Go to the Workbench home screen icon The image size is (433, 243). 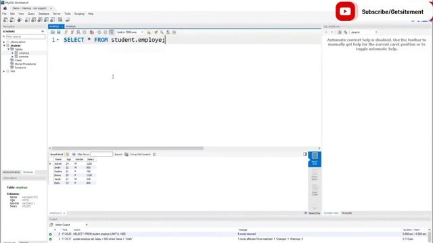pyautogui.click(x=5, y=8)
